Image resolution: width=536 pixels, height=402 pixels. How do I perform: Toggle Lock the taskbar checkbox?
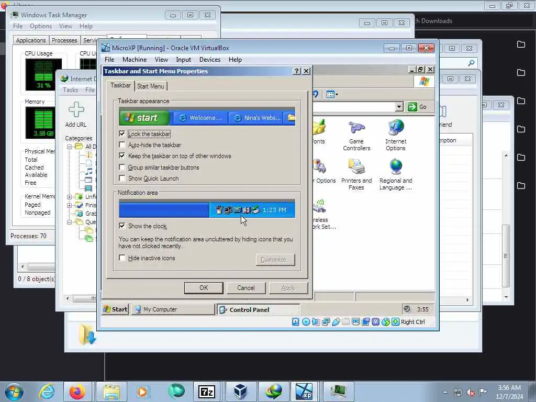(x=122, y=133)
